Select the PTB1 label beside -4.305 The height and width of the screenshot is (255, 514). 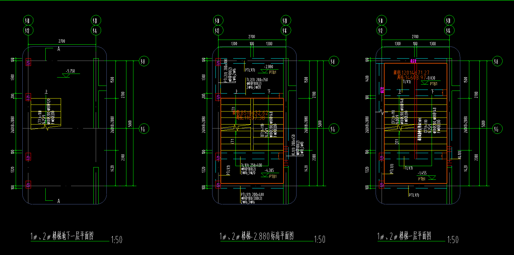coord(273,176)
